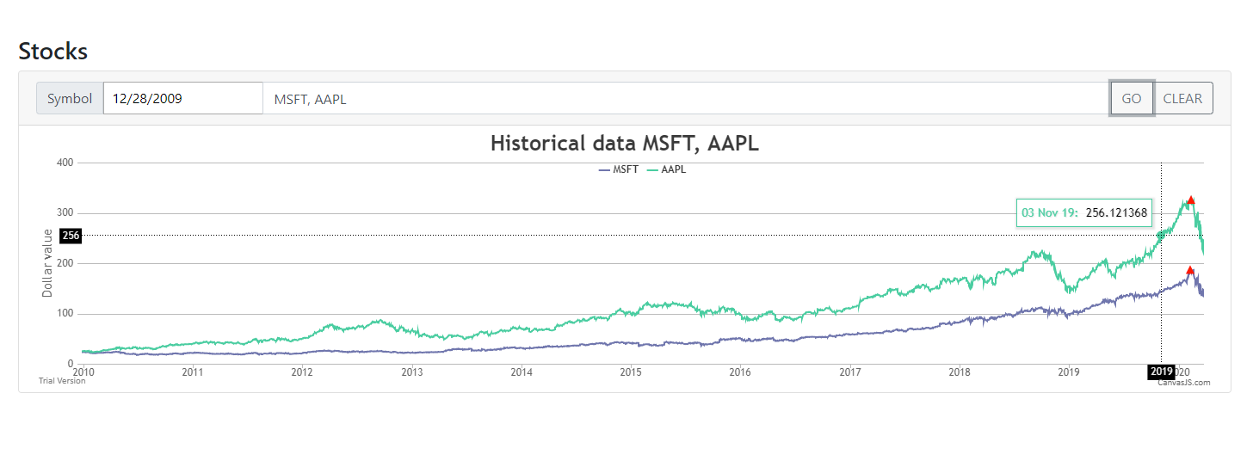
Task: Click the Trial Version text
Action: [62, 381]
